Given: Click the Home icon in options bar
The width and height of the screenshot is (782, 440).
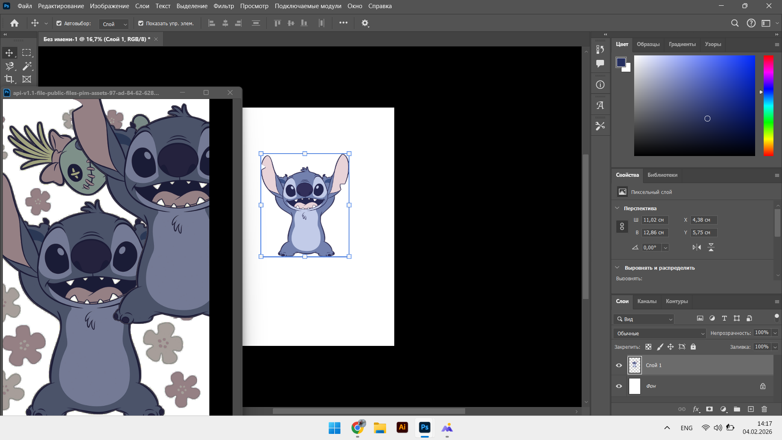Looking at the screenshot, I should tap(14, 23).
